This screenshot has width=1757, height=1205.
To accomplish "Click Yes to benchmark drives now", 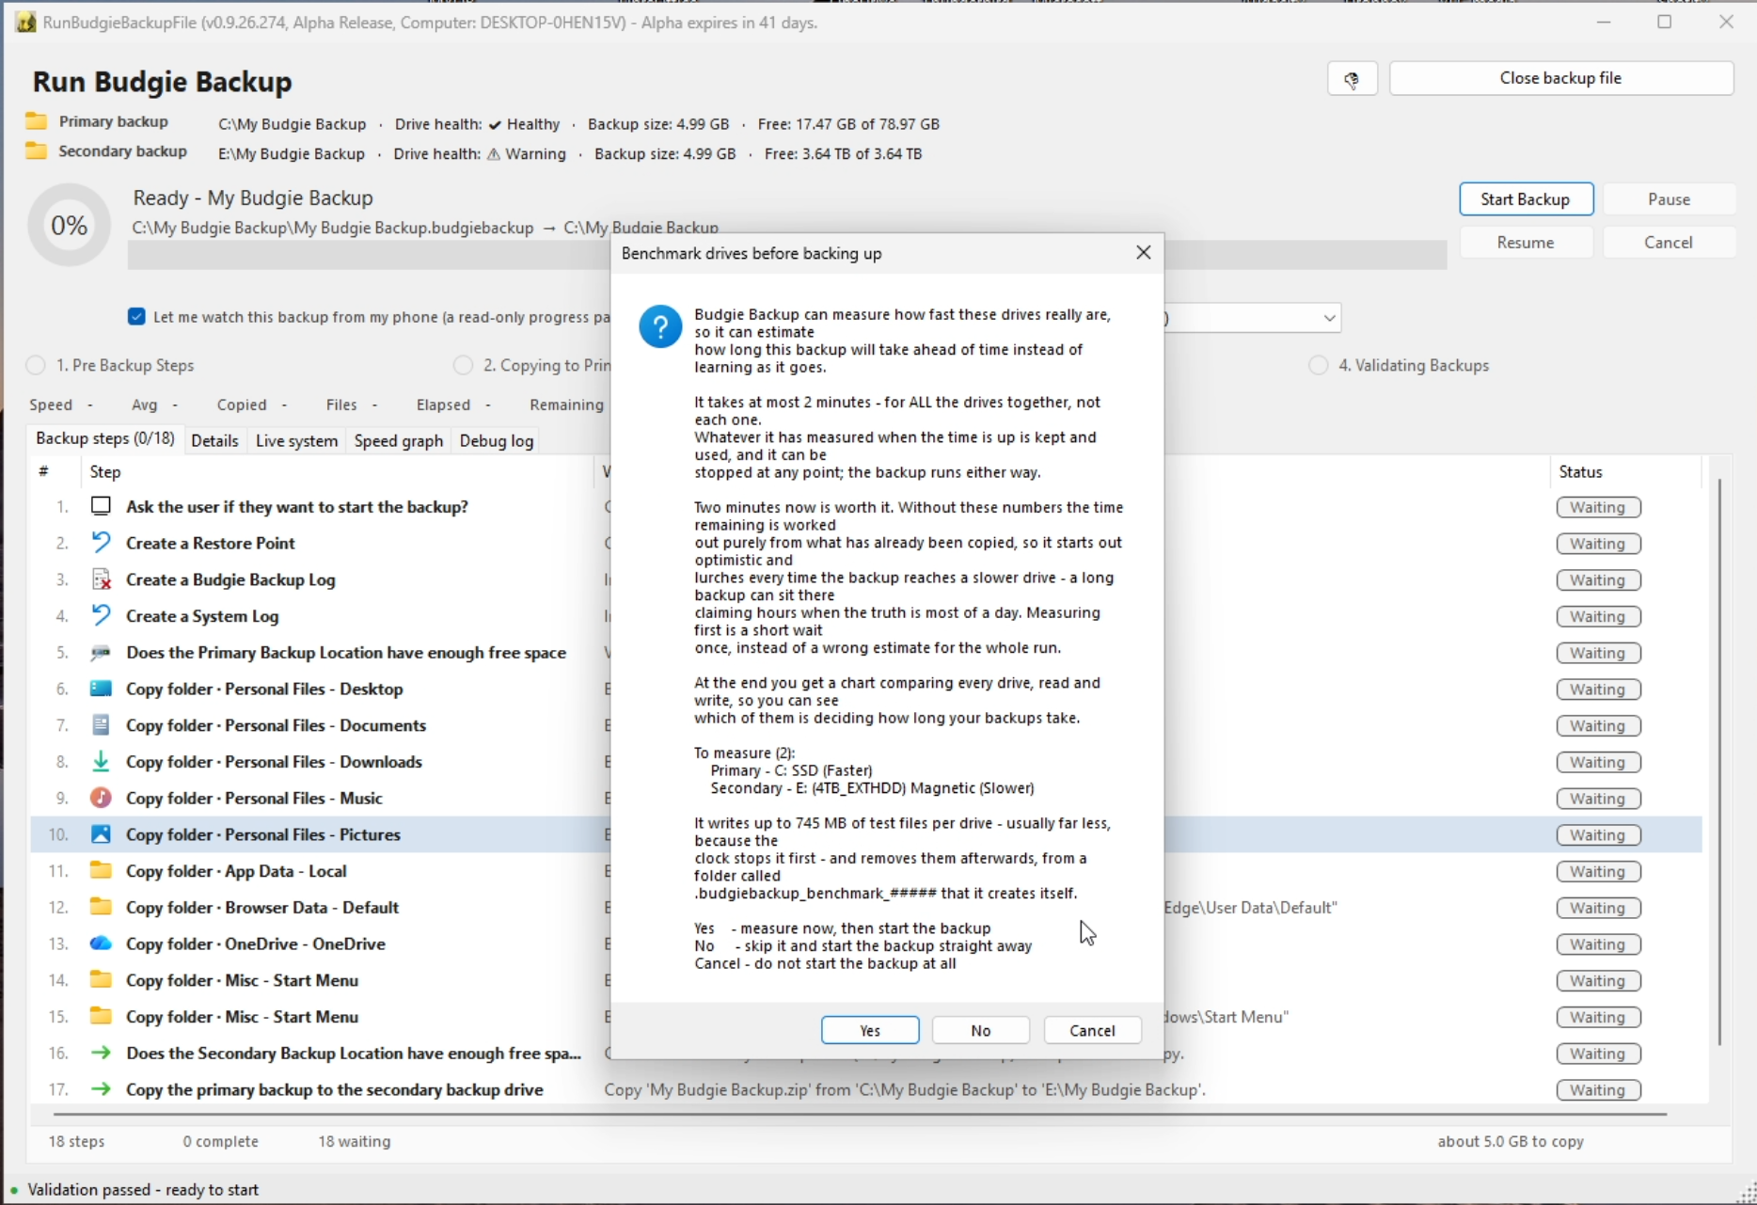I will point(870,1030).
